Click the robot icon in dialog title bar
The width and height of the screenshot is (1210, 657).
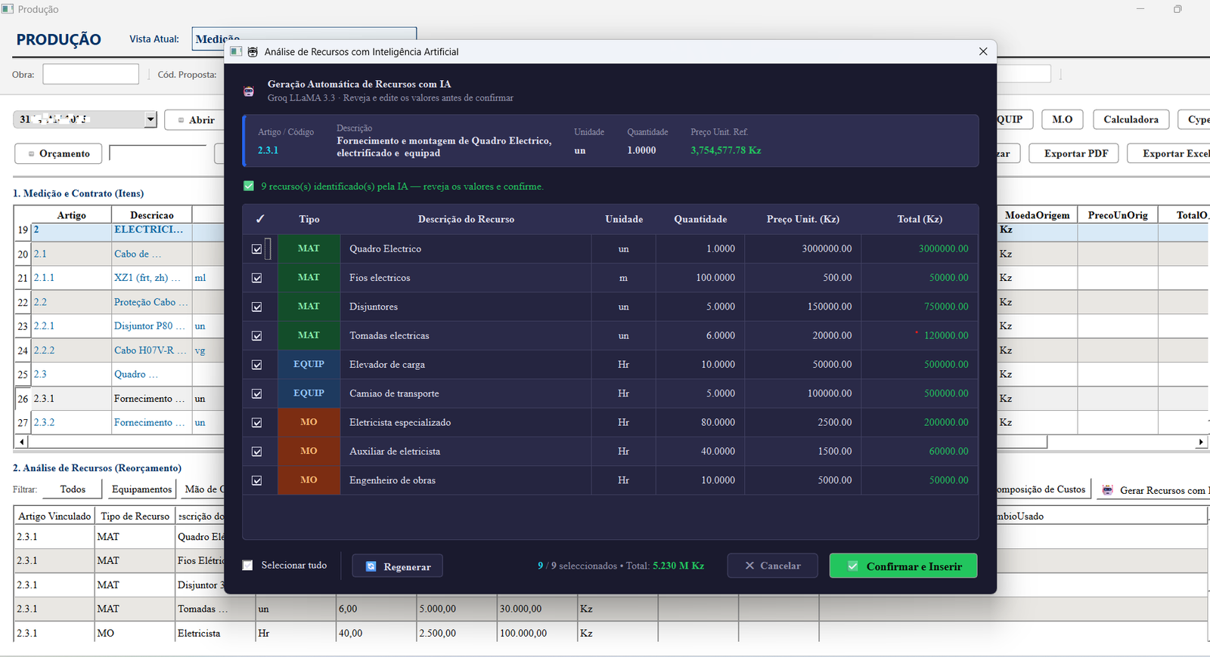click(x=253, y=51)
